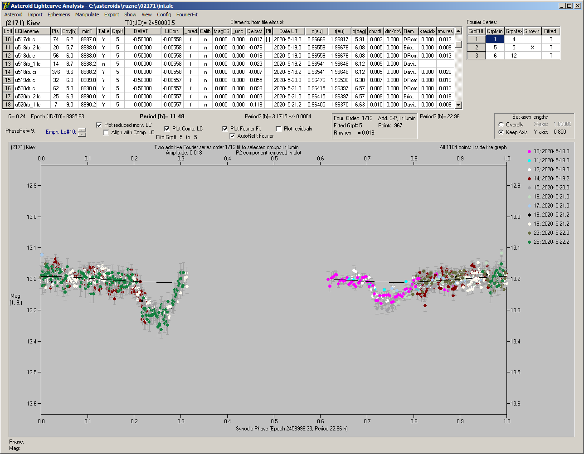The width and height of the screenshot is (584, 454).
Task: Click the Period3 [h]= 22.96 label
Action: tap(440, 116)
